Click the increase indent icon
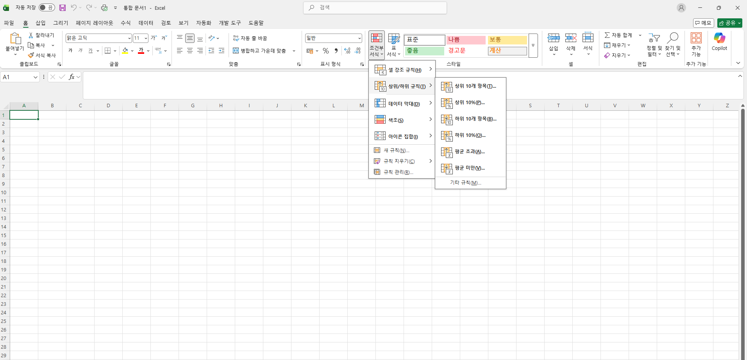 coord(222,51)
